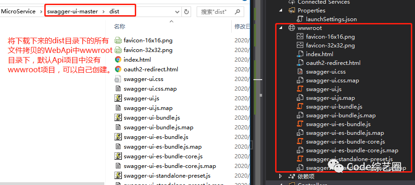
Task: Click breadcrumb chevron after MicroService
Action: pos(41,12)
